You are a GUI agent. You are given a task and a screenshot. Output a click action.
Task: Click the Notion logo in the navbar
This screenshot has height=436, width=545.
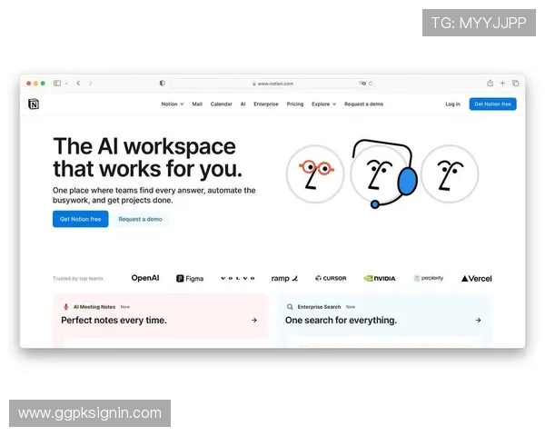[34, 104]
